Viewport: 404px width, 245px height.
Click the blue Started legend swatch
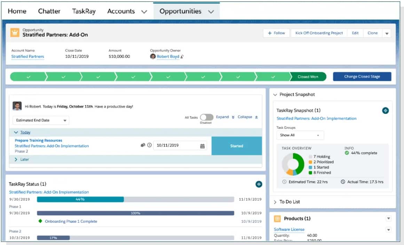coord(310,167)
